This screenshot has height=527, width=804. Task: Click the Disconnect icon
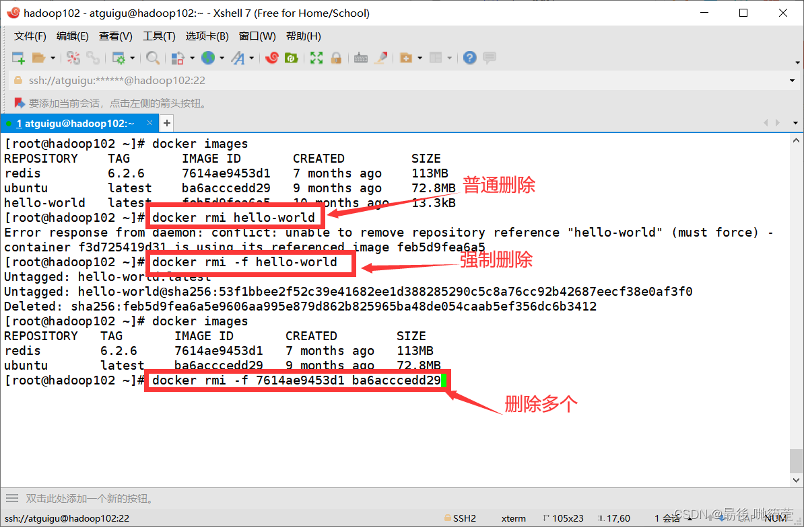click(x=73, y=58)
